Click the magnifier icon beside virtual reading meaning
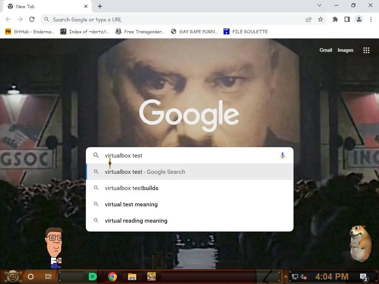 click(96, 220)
